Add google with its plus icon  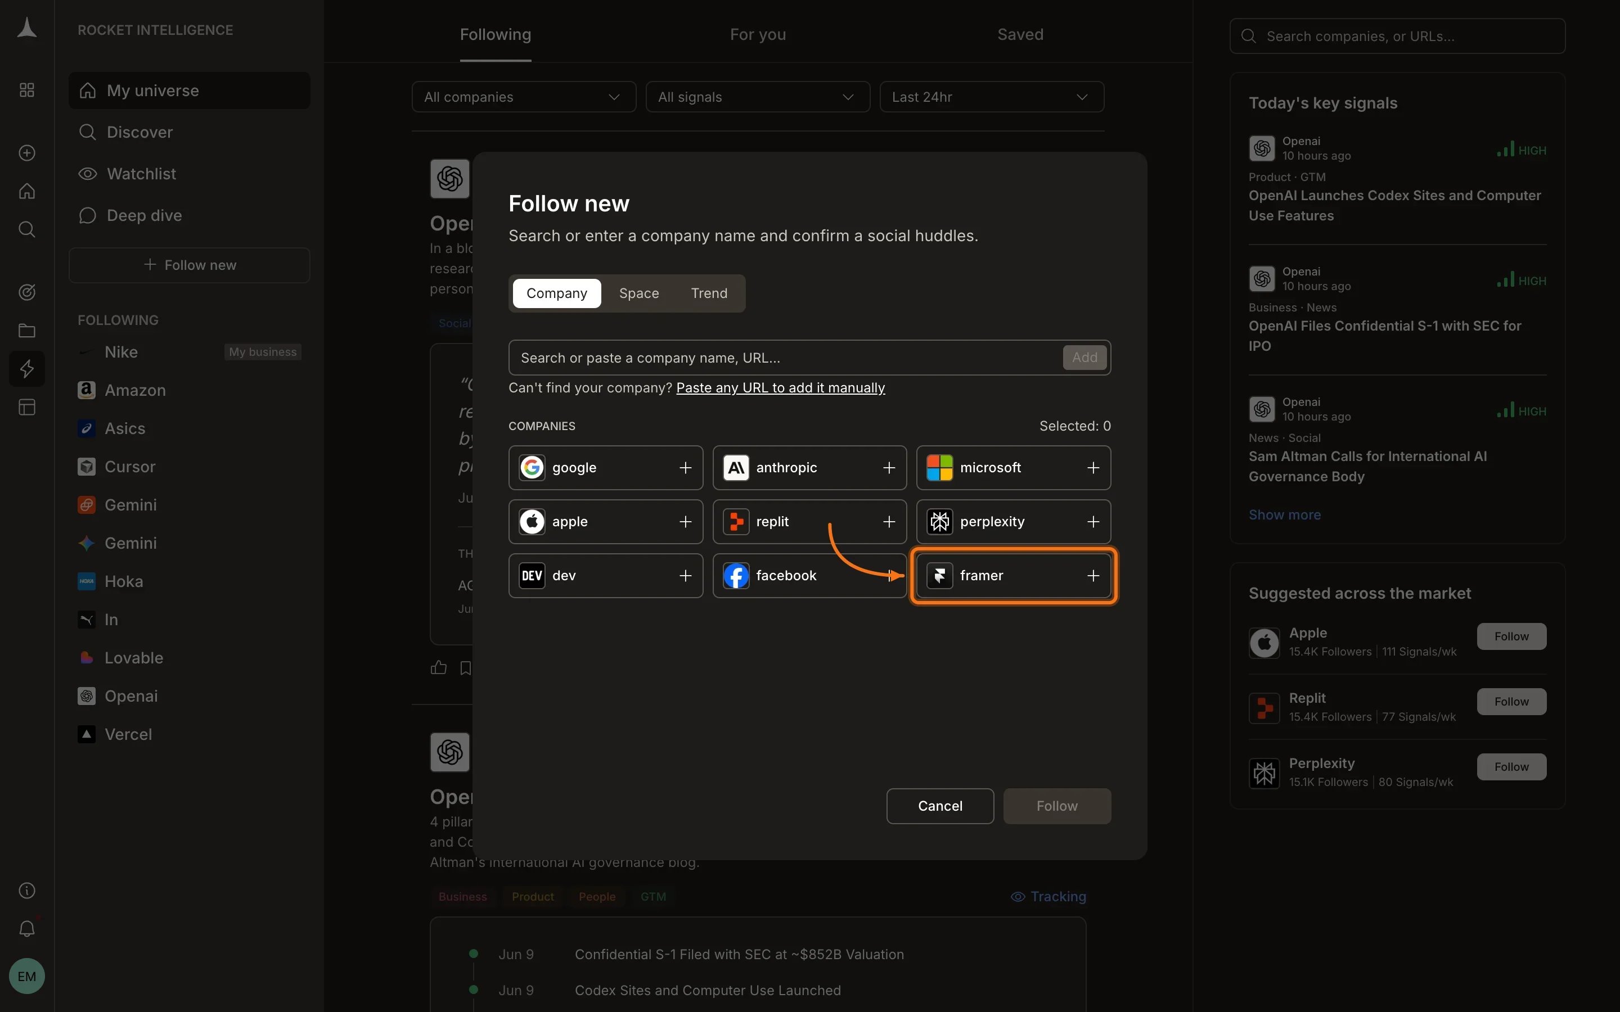pyautogui.click(x=685, y=468)
